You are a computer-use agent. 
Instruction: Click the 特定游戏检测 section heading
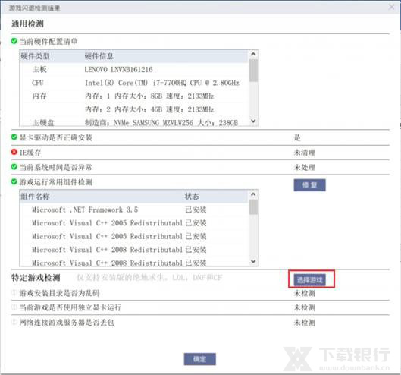click(36, 277)
